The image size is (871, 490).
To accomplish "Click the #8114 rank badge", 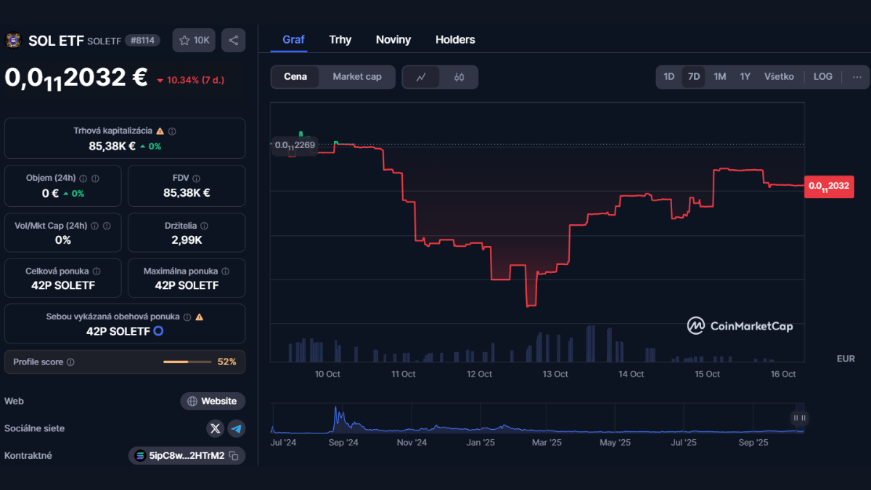I will 143,41.
